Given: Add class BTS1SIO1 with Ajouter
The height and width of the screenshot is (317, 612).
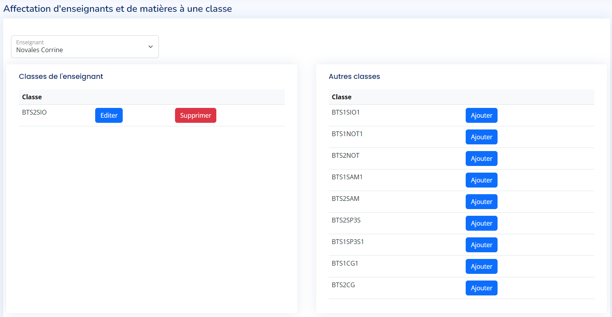Looking at the screenshot, I should coord(481,115).
